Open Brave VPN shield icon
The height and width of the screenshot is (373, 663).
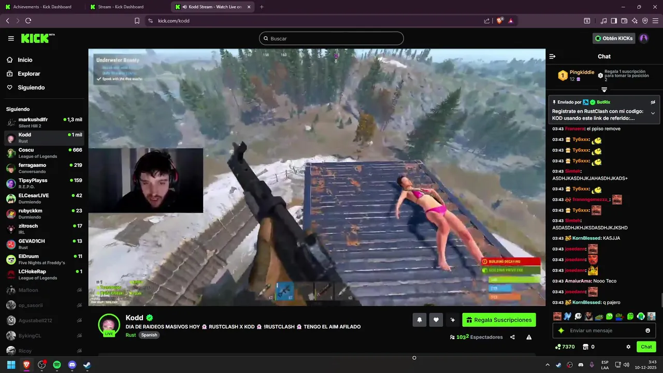tap(645, 21)
